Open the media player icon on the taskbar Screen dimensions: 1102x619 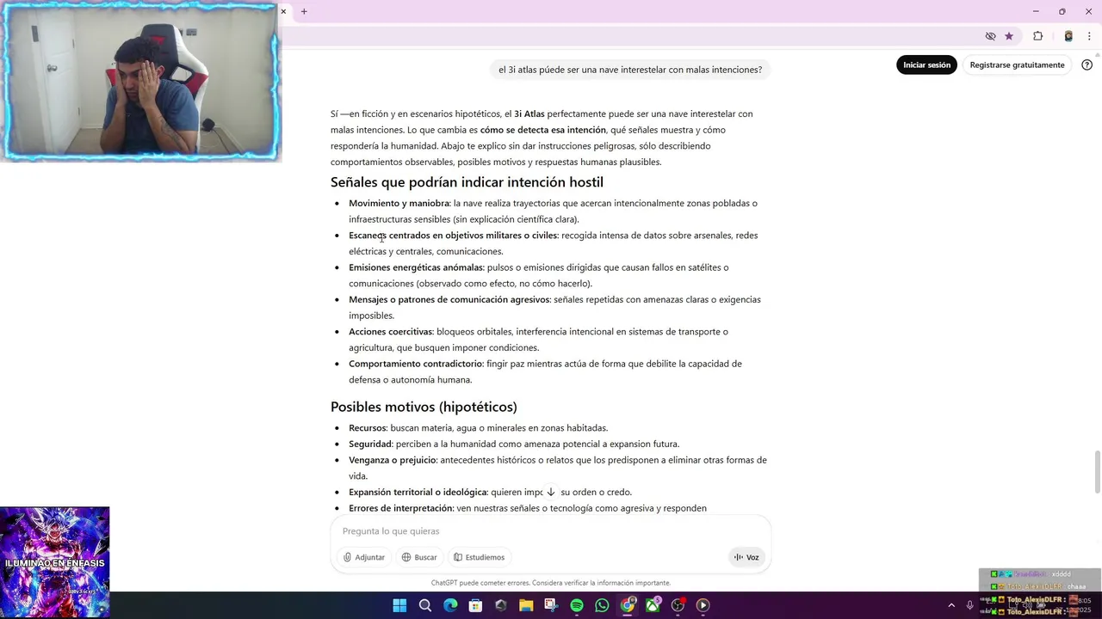pyautogui.click(x=703, y=605)
